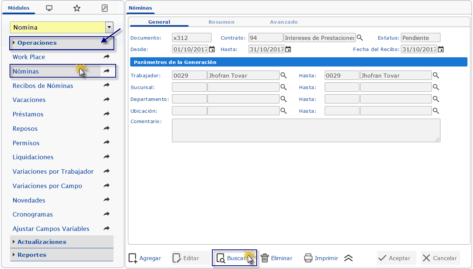
Task: Switch to the Resumen tab
Action: pyautogui.click(x=221, y=22)
